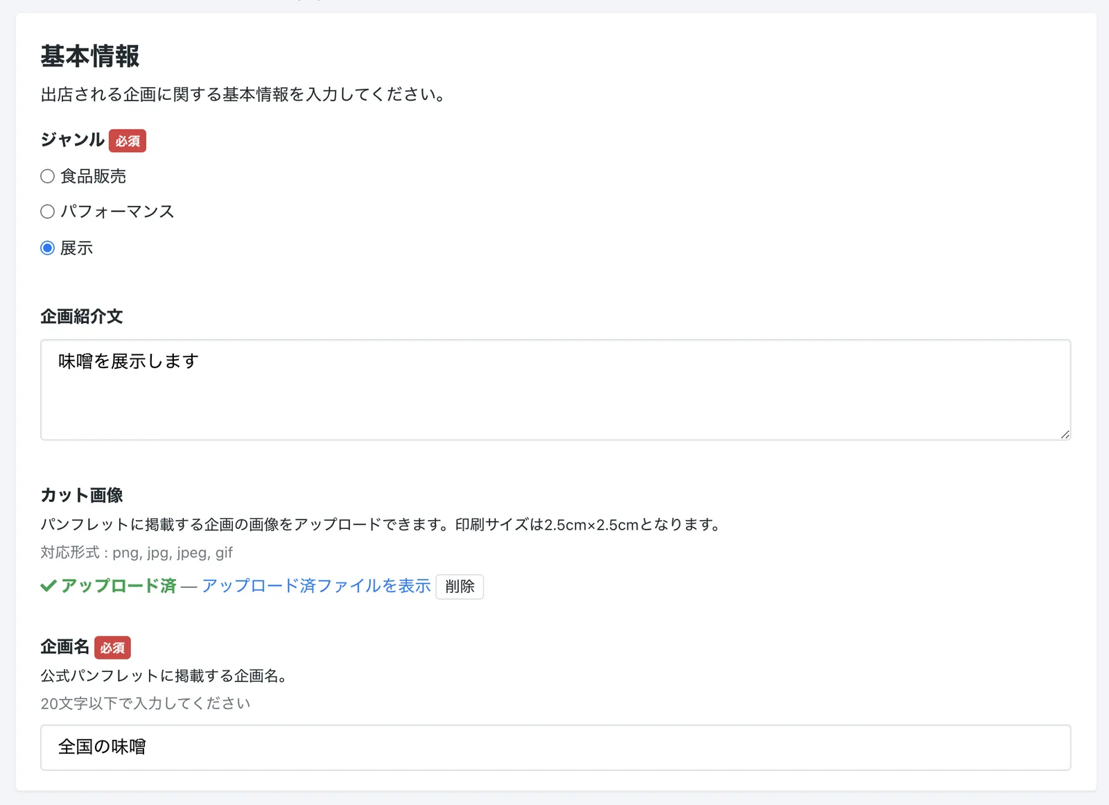1109x805 pixels.
Task: Click the 企画紹介文 label
Action: pos(82,317)
